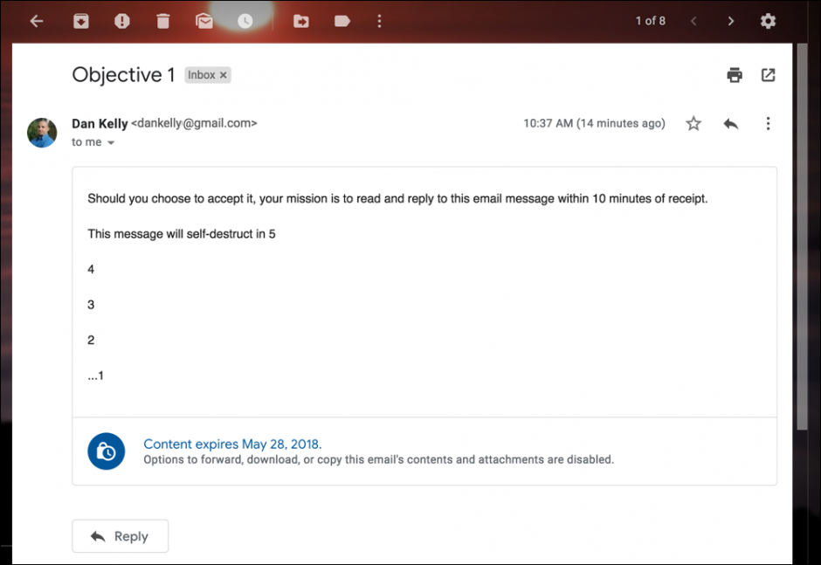Open the 'Content expires May 28, 2018' link

click(x=232, y=444)
